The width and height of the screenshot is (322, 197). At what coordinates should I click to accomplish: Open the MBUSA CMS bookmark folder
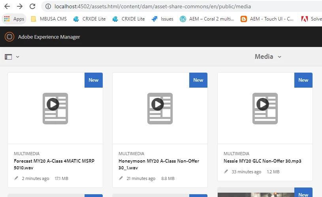[49, 19]
